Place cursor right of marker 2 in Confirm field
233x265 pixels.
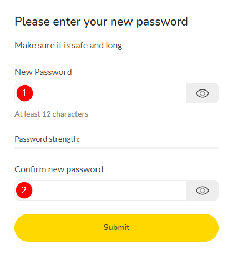click(109, 191)
